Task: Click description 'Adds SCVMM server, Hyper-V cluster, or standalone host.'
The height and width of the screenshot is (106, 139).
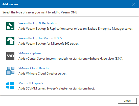Action: point(57,89)
